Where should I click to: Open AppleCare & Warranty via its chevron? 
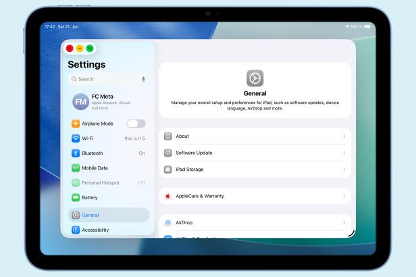[344, 196]
